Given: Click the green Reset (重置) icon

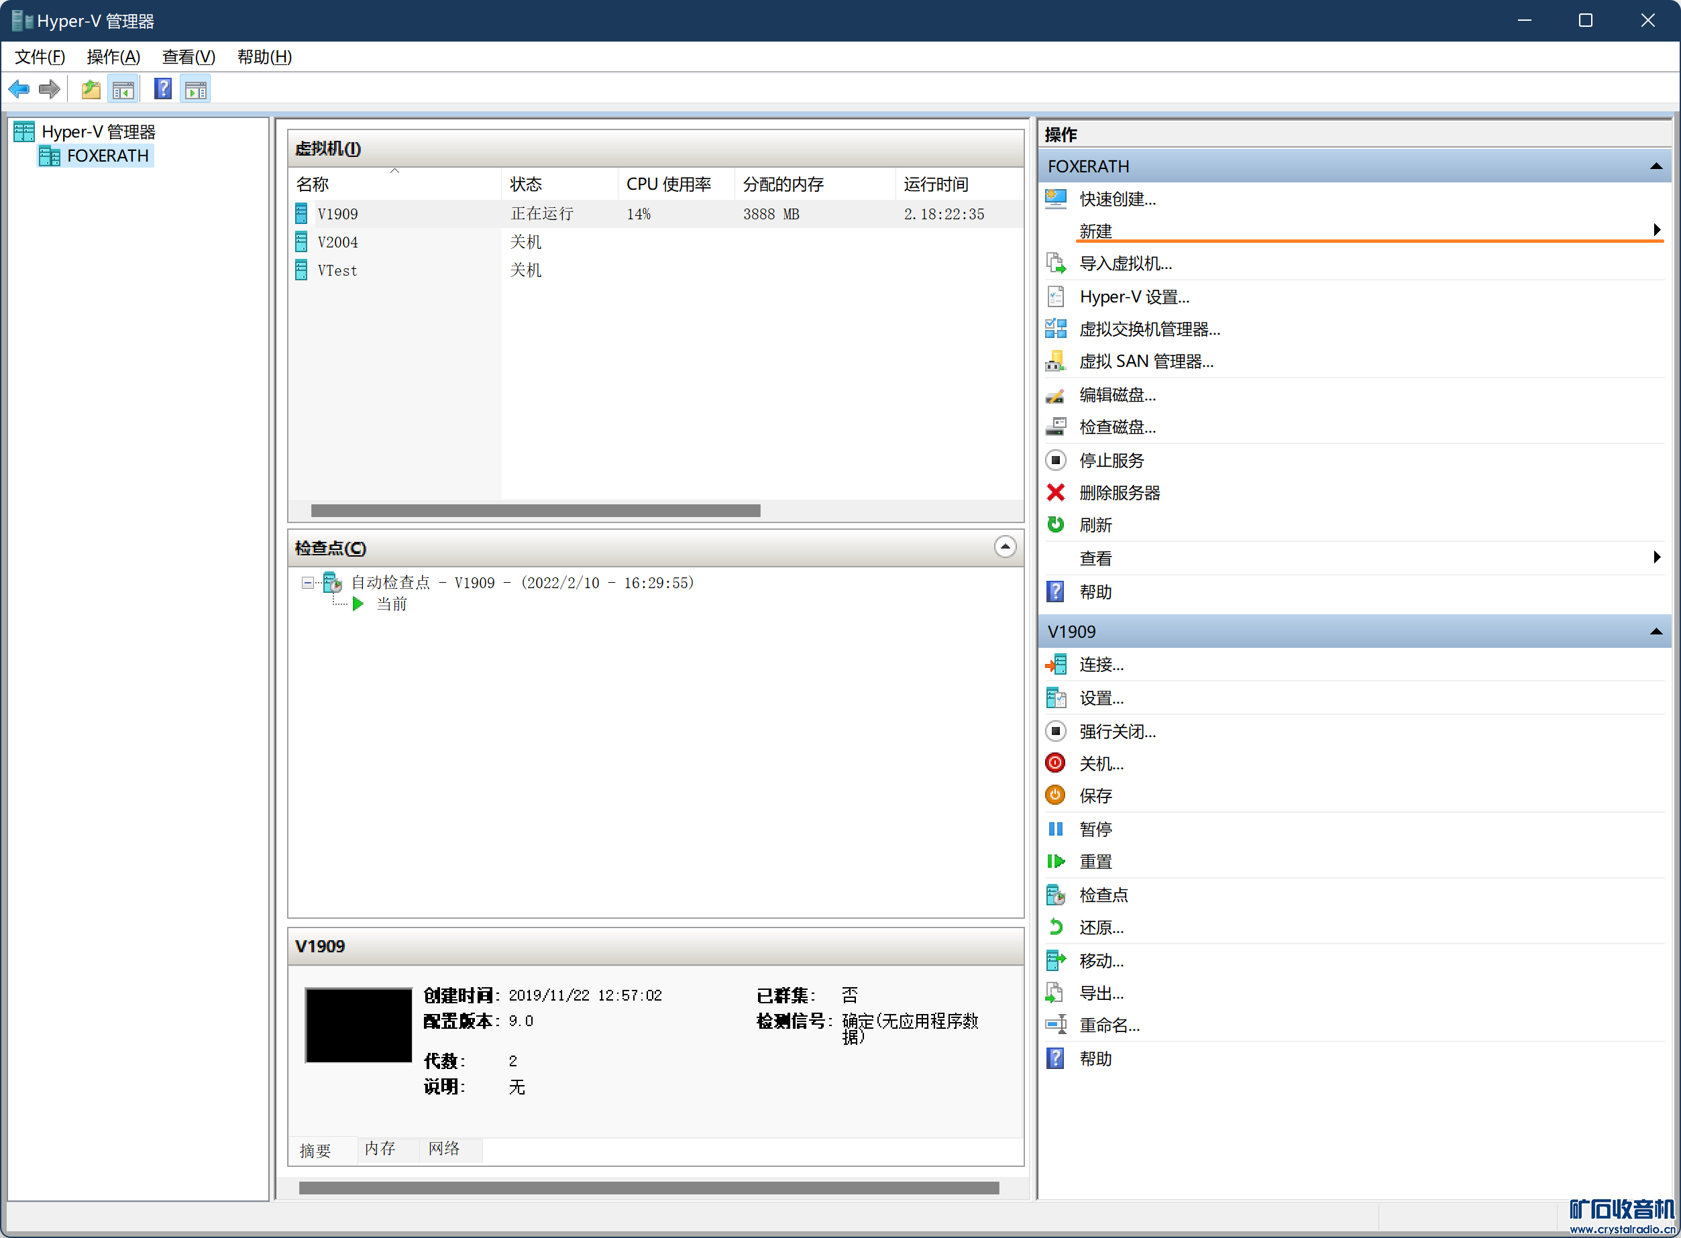Looking at the screenshot, I should click(1056, 862).
